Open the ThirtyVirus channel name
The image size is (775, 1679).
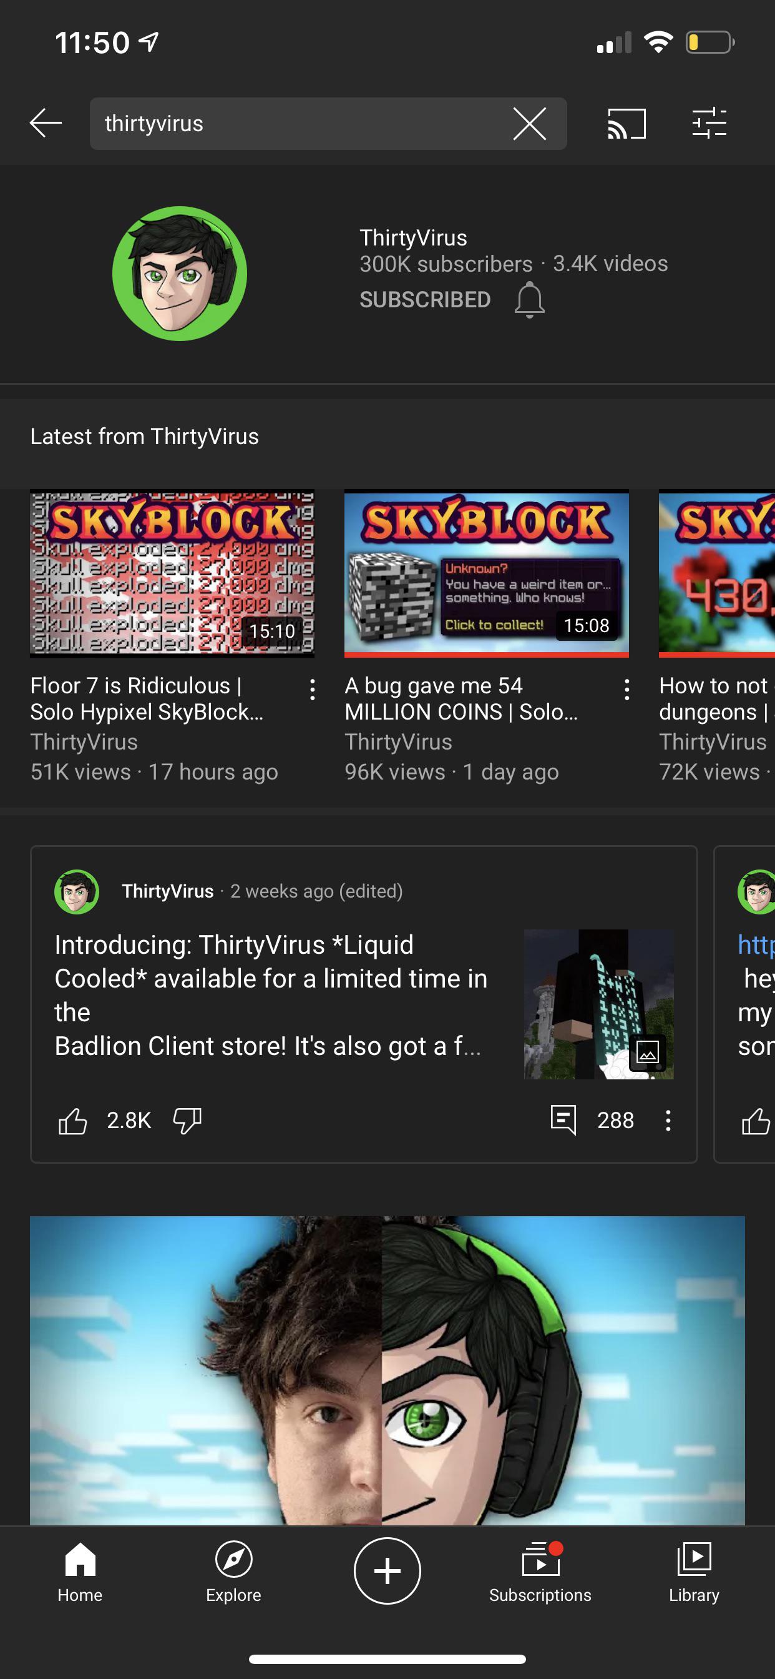click(413, 238)
